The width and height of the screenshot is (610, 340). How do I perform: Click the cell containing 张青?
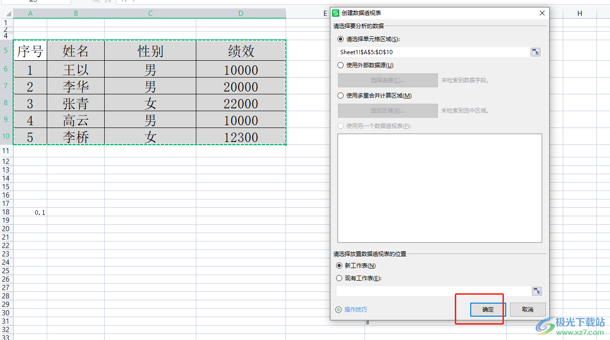pos(76,103)
